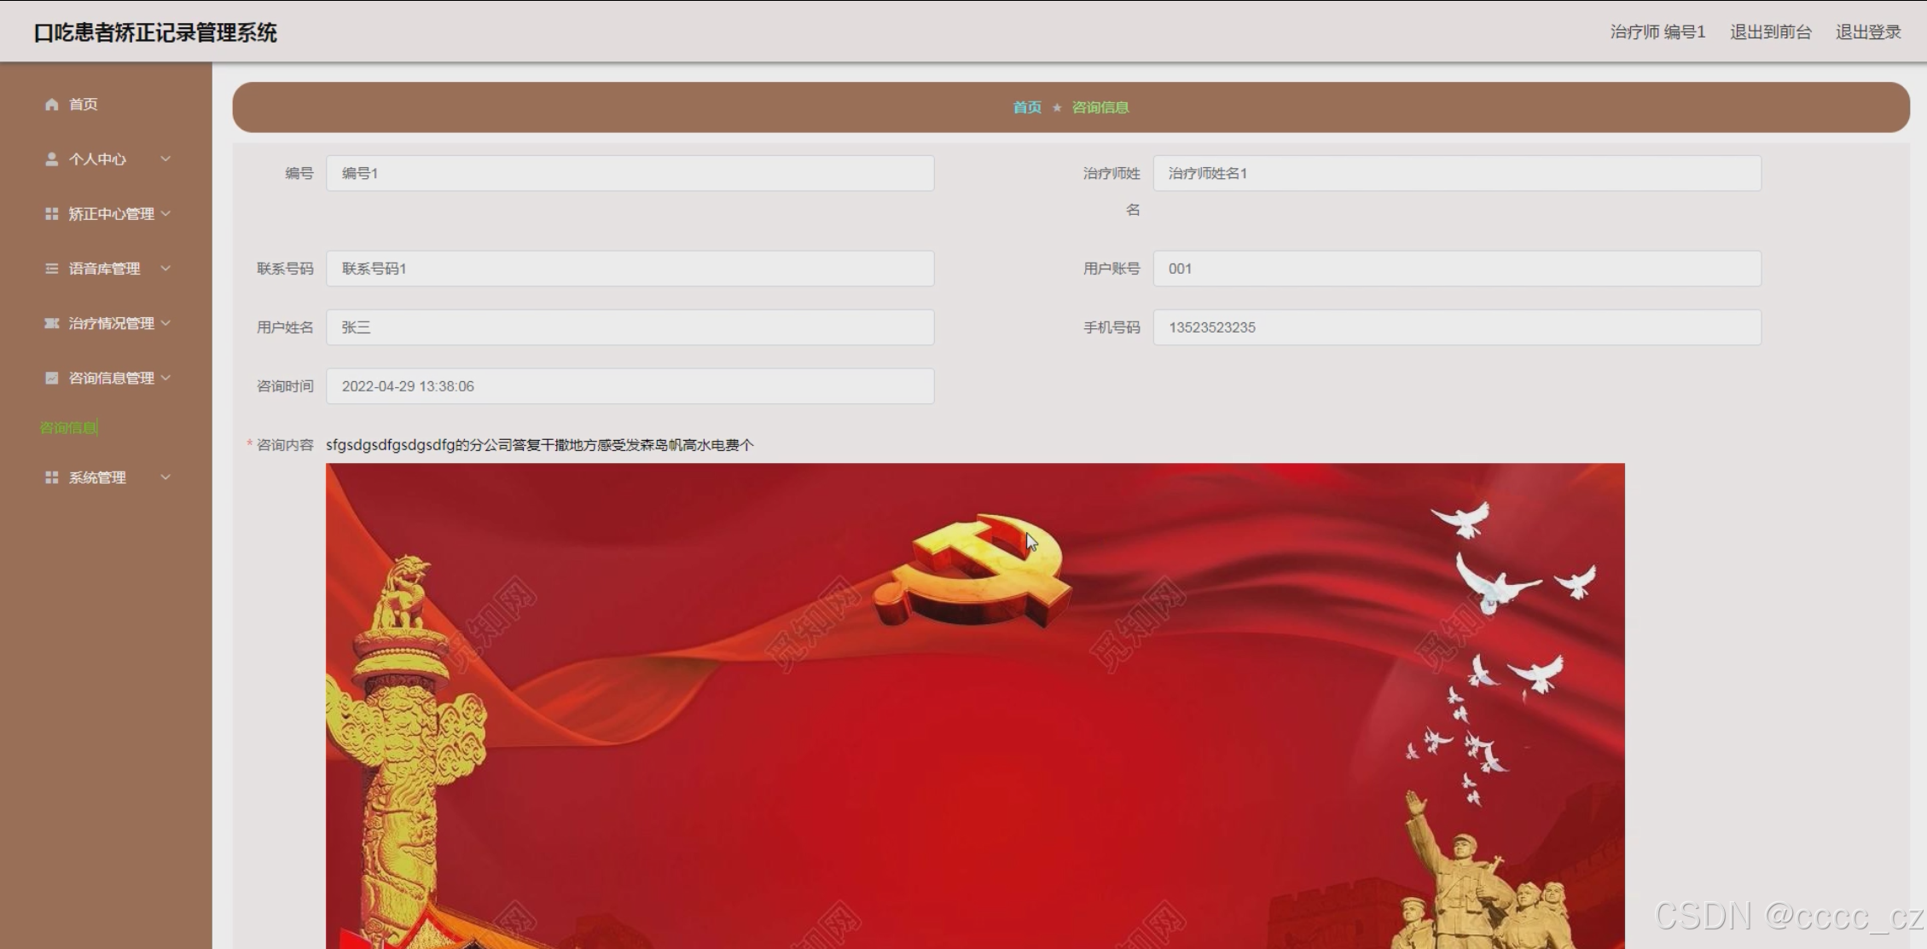The image size is (1927, 949).
Task: Collapse the 咨询信息管理 chevron arrow
Action: click(x=165, y=378)
